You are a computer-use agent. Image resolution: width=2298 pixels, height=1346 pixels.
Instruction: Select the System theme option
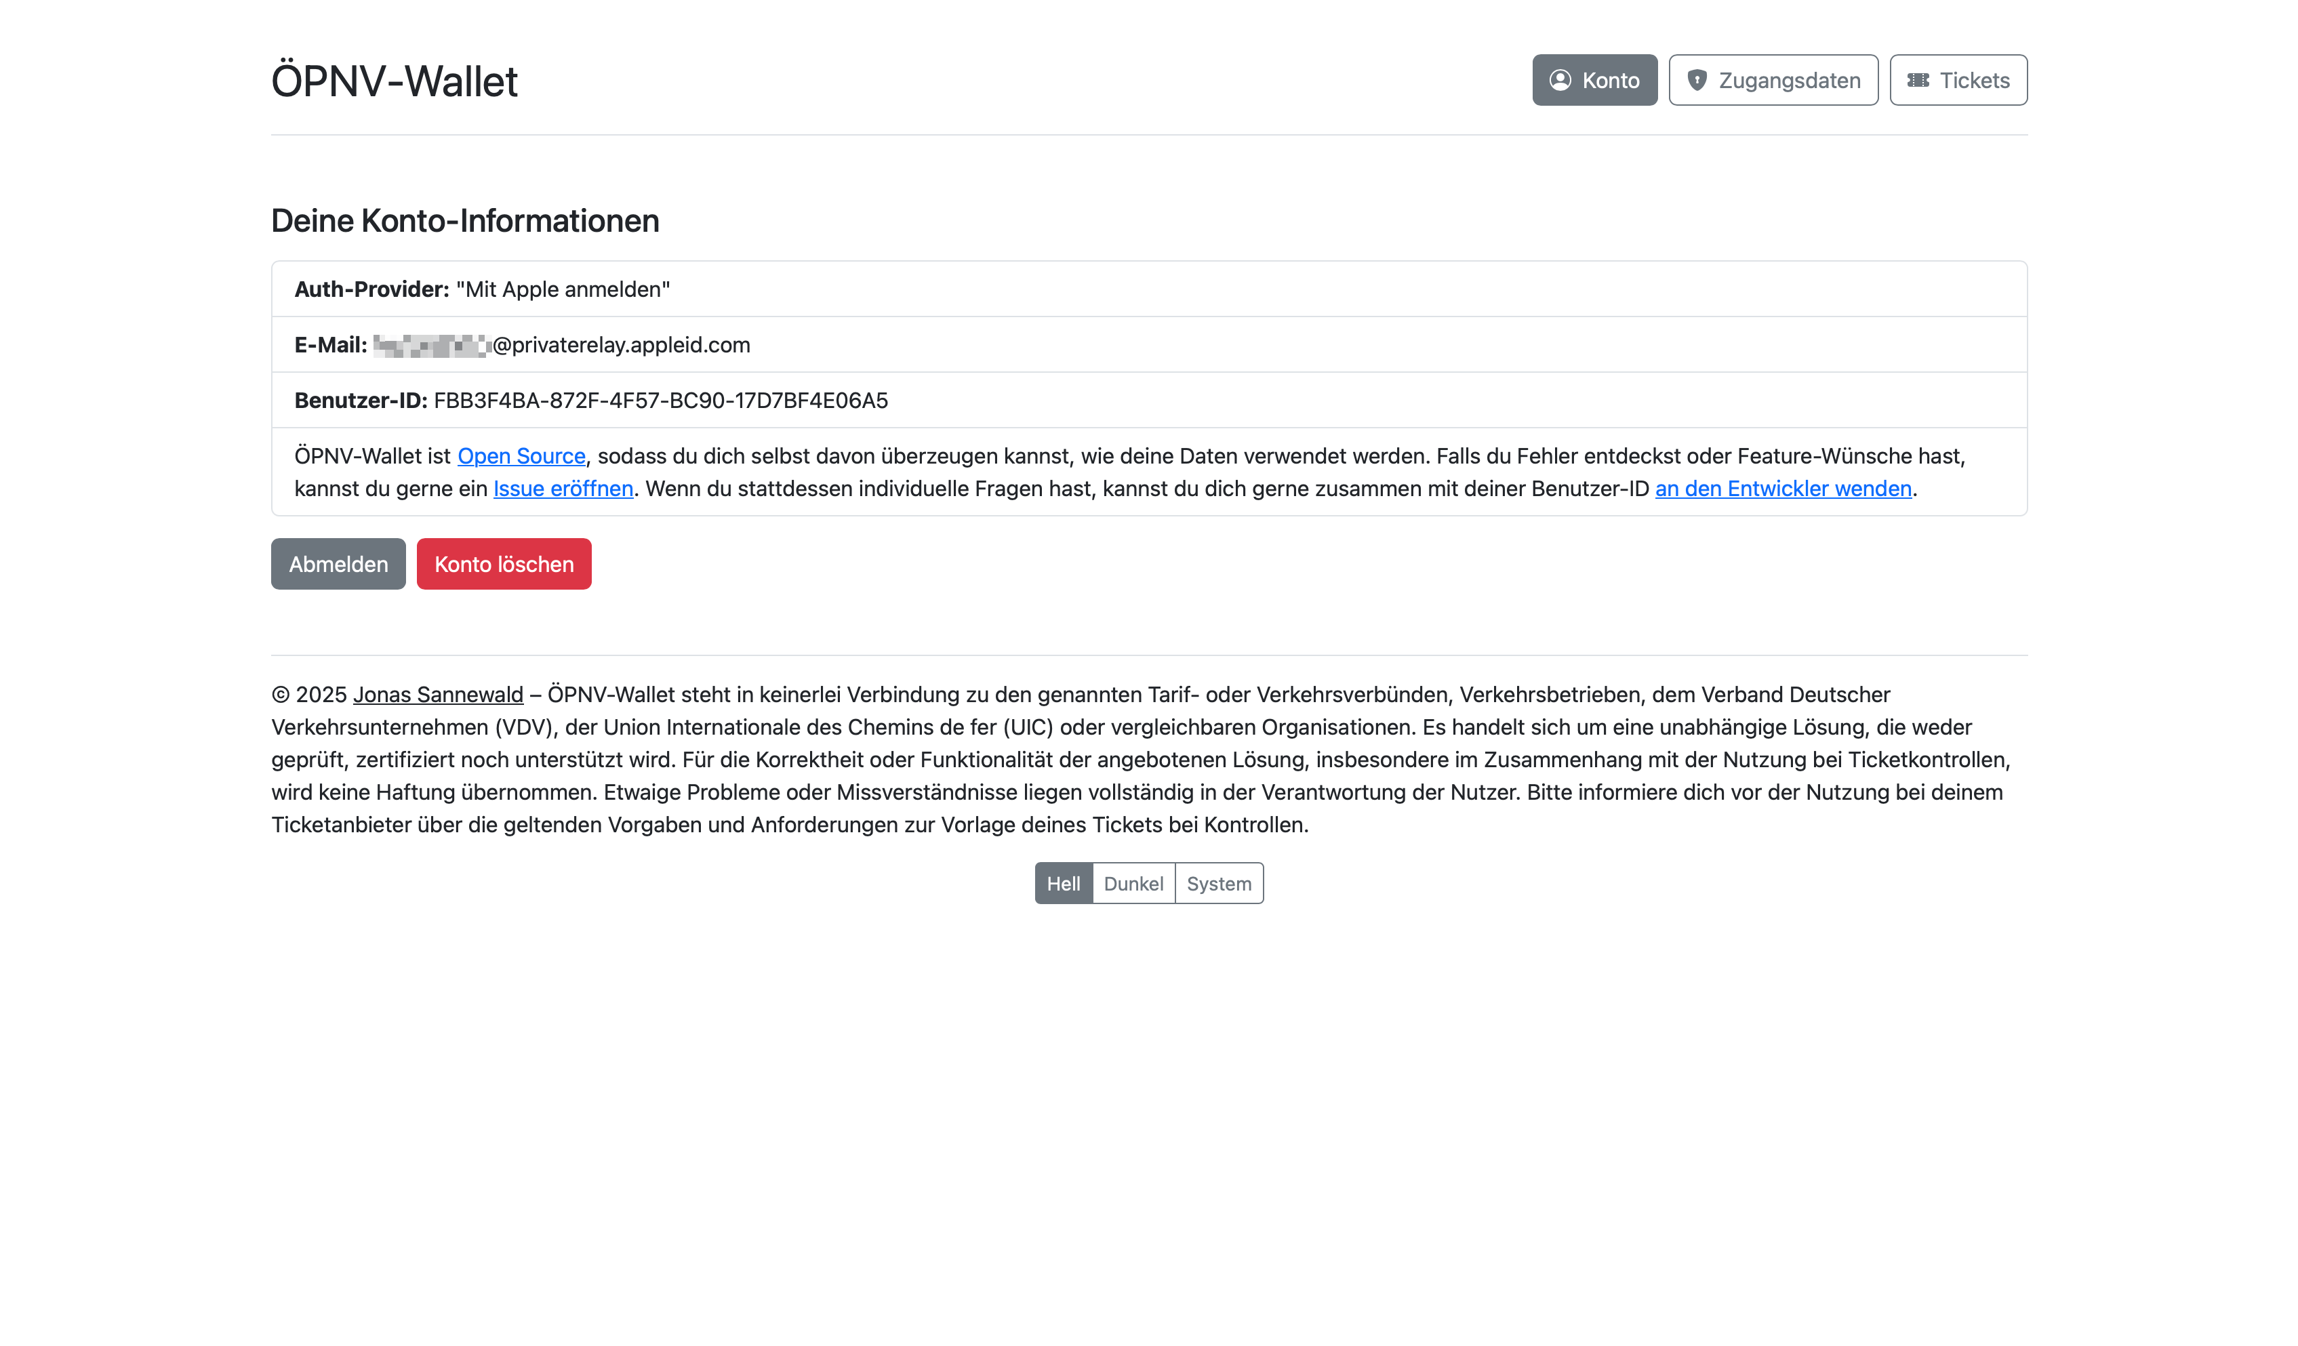point(1219,884)
